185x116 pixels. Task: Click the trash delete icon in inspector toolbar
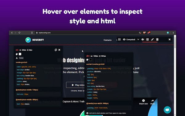coord(157,39)
